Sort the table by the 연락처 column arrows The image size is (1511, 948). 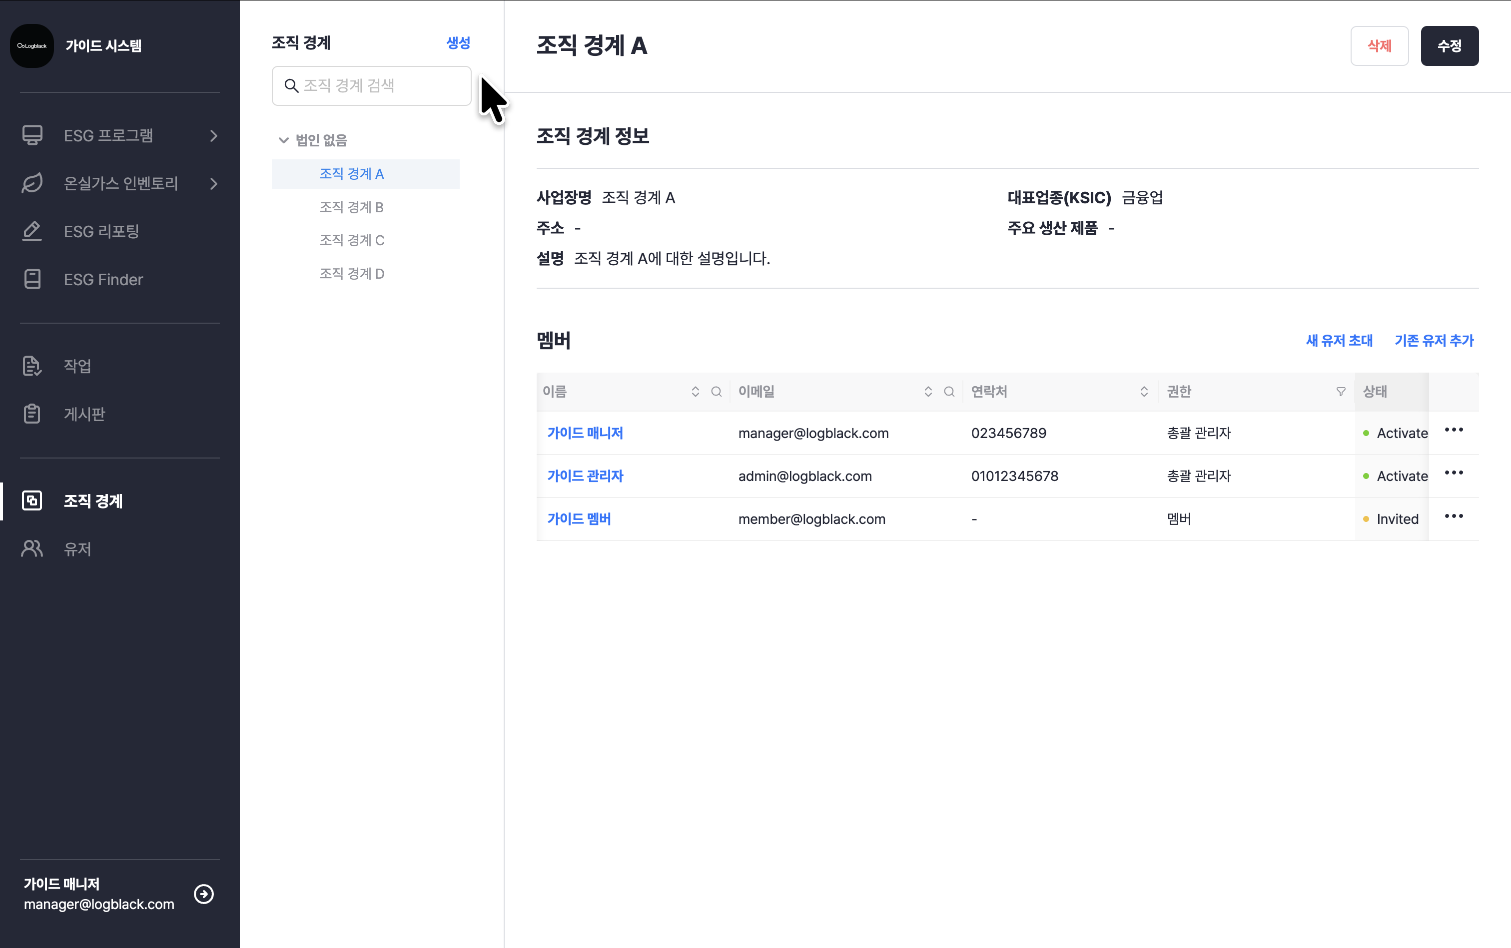coord(1143,392)
